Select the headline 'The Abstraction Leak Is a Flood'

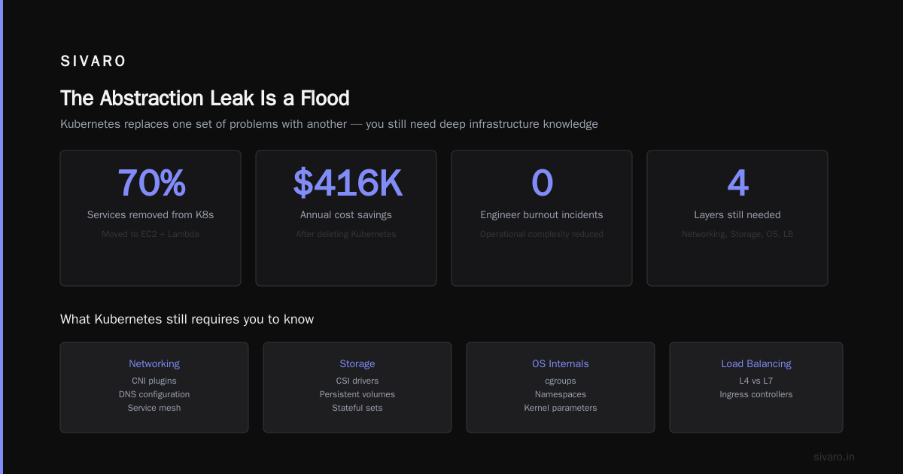pos(205,99)
